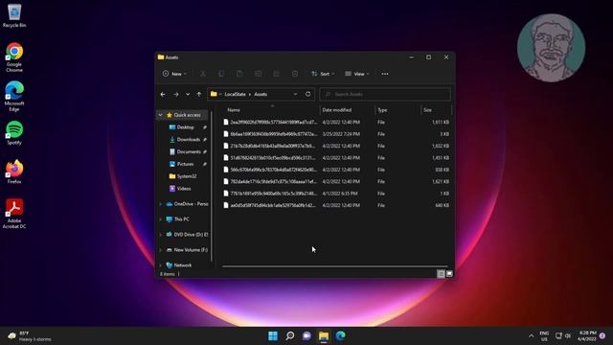Select System32 folder in sidebar
Viewport: 613px width, 345px height.
(187, 176)
